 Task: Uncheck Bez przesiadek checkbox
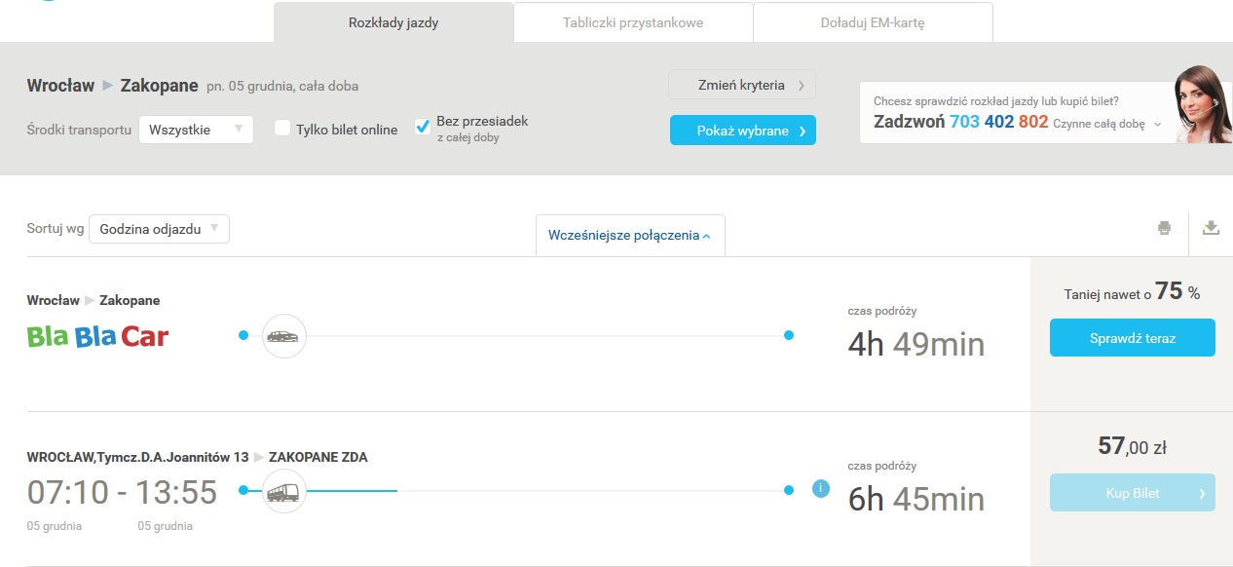click(423, 127)
